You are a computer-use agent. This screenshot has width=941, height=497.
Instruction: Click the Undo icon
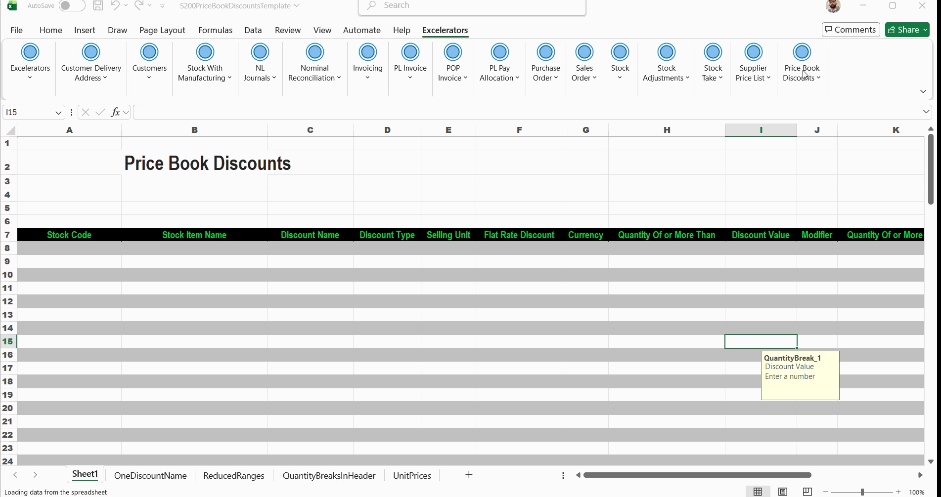coord(115,6)
